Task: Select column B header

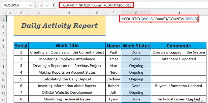Action: click(21, 13)
